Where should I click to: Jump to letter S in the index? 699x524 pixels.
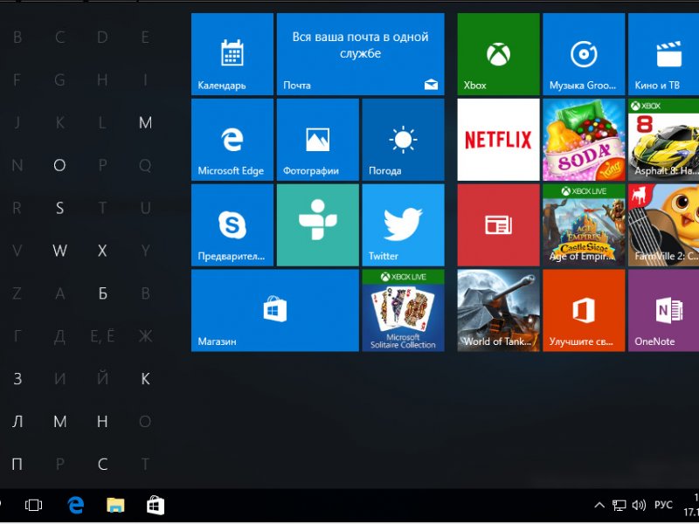tap(59, 208)
